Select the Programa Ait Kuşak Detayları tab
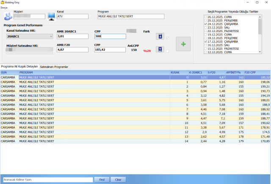Image resolution: width=271 pixels, height=184 pixels. [x=19, y=67]
